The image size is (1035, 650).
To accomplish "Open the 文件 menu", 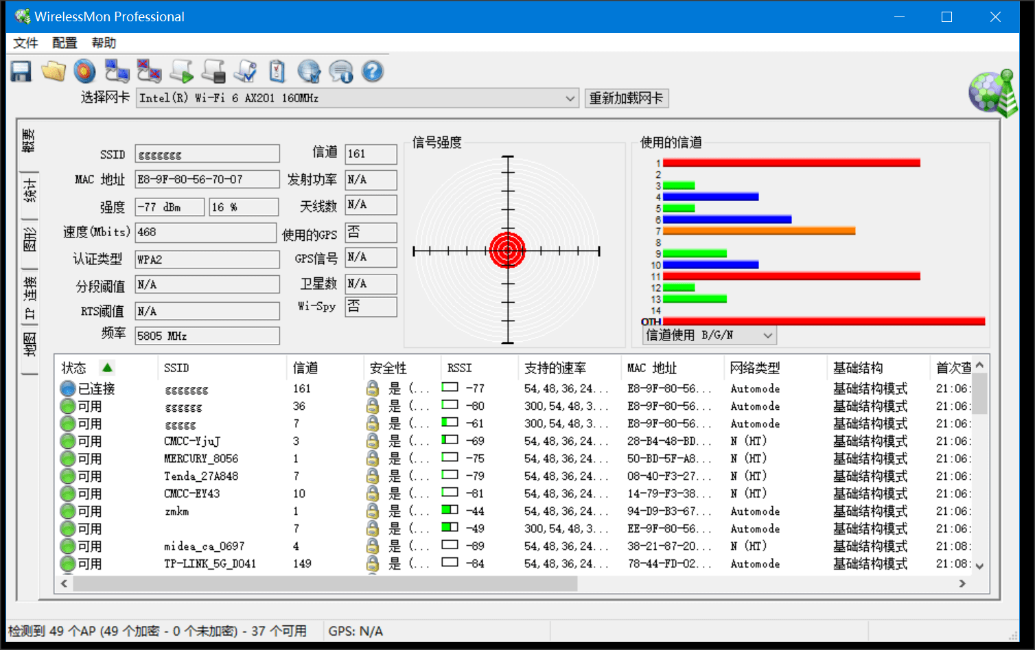I will [25, 43].
